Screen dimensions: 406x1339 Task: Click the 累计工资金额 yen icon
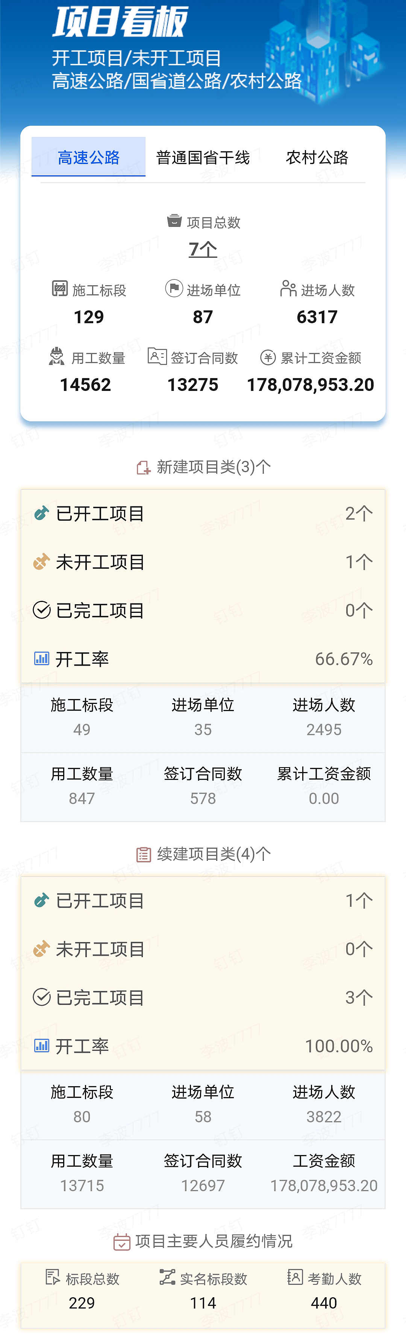pyautogui.click(x=268, y=358)
